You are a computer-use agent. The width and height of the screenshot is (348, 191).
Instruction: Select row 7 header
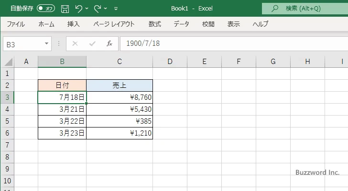(7, 145)
